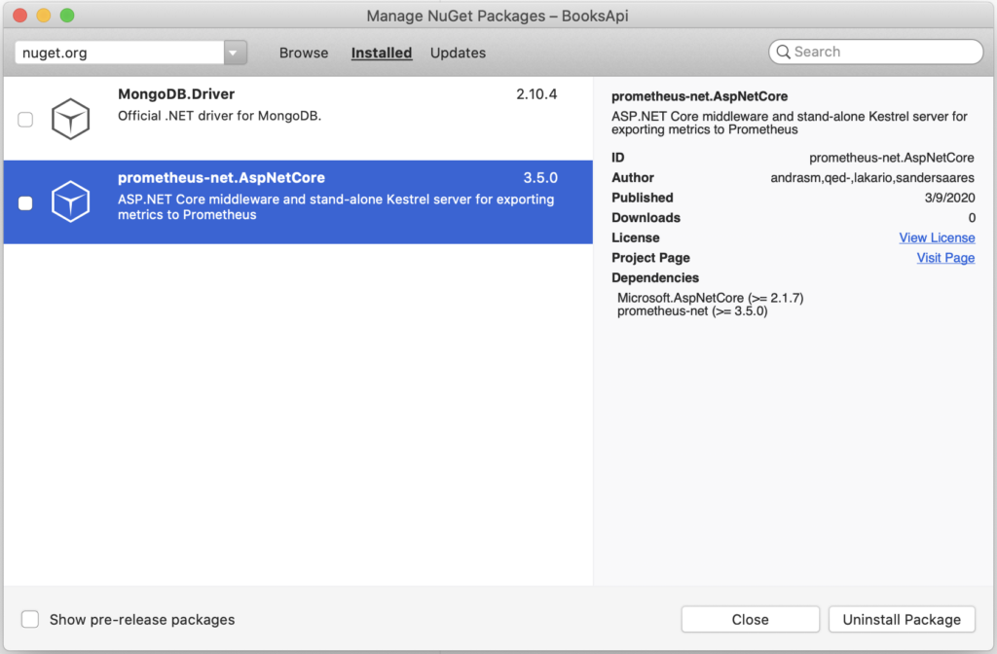Click the MongoDB.Driver package cube icon
The width and height of the screenshot is (997, 654).
(70, 119)
